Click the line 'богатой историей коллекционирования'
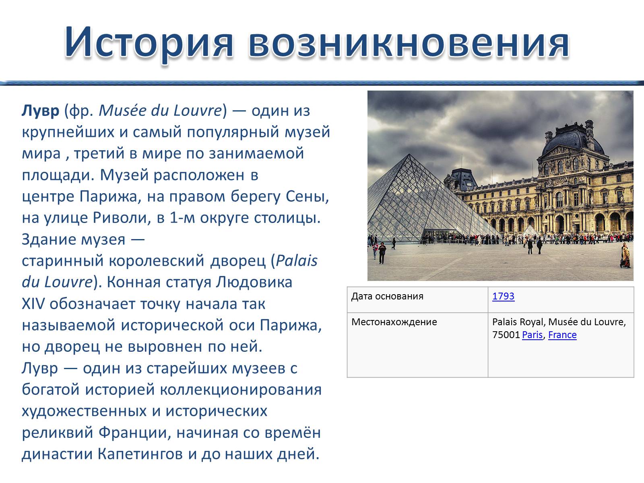The image size is (644, 483). click(x=172, y=390)
